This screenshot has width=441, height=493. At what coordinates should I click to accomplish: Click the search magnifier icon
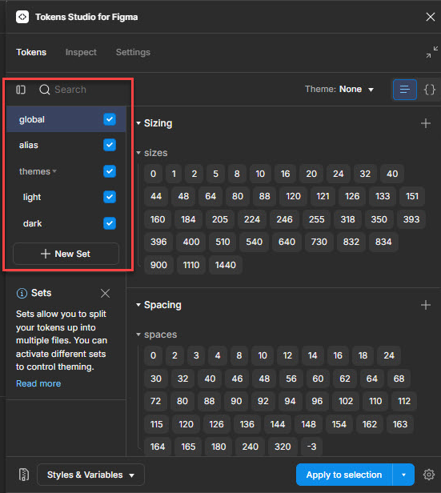(44, 90)
